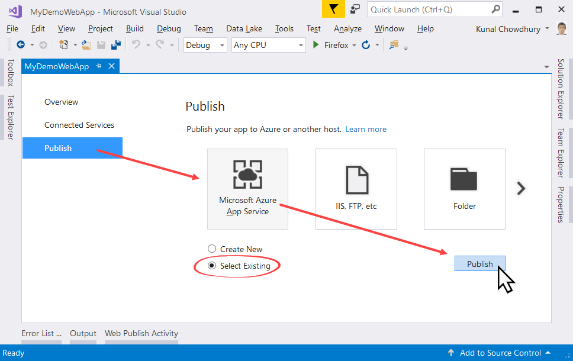The width and height of the screenshot is (573, 361).
Task: Expand the New Project dropdown arrow
Action: click(x=75, y=45)
